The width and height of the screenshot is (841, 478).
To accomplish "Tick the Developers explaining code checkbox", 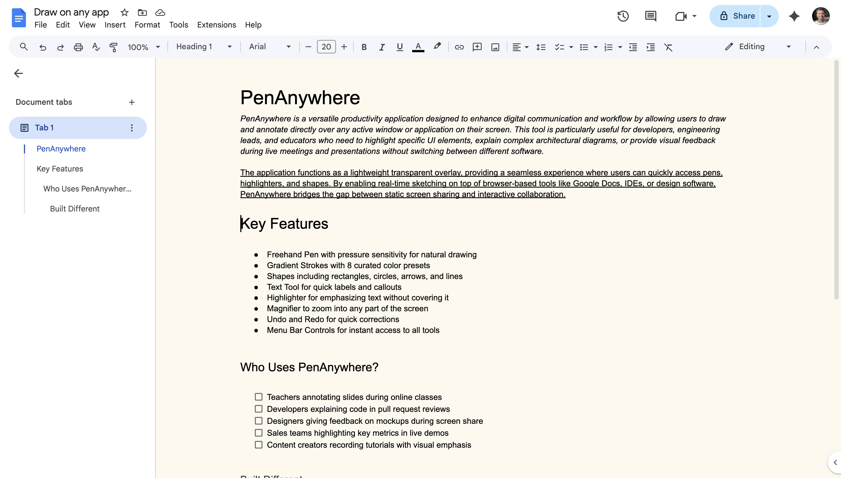I will [259, 409].
